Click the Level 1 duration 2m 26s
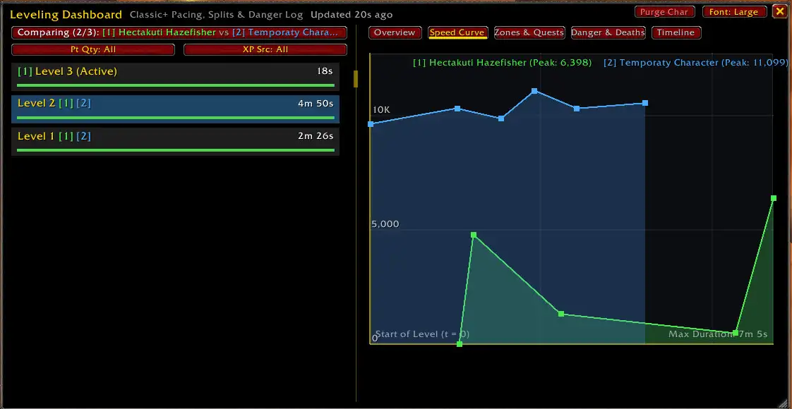This screenshot has height=409, width=792. pyautogui.click(x=316, y=136)
